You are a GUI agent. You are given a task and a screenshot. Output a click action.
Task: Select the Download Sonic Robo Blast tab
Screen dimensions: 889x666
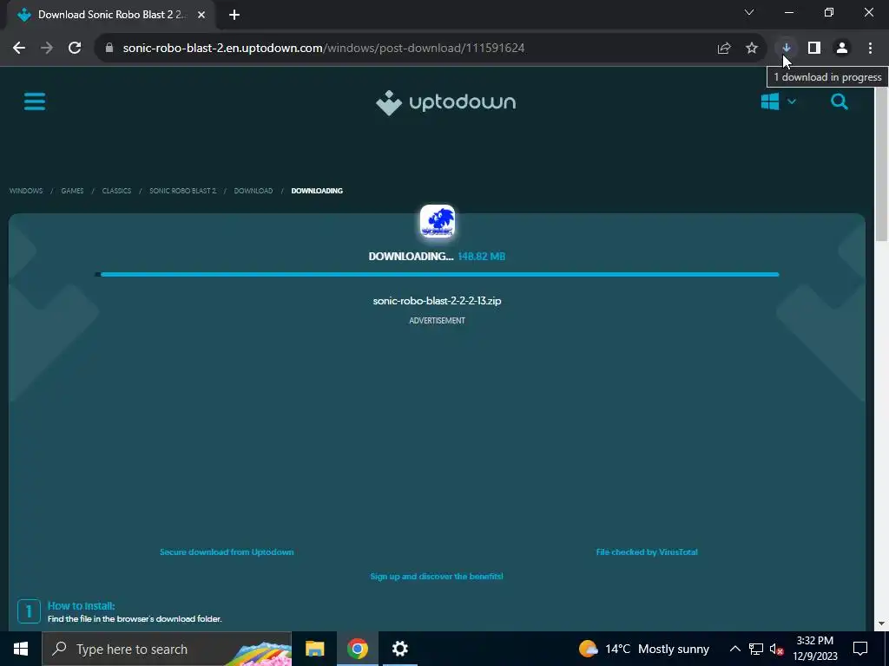point(110,16)
